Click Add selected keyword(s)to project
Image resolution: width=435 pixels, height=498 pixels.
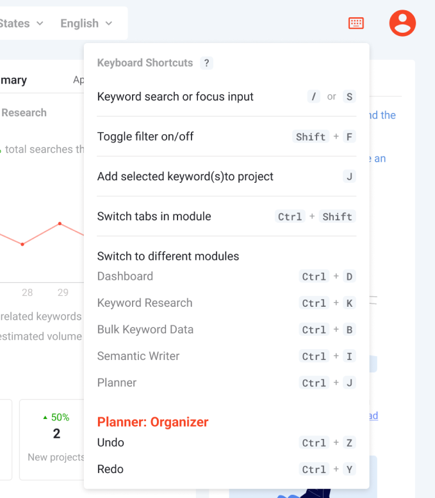tap(185, 176)
